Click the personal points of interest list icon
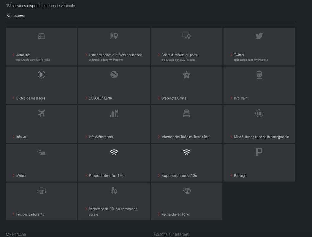This screenshot has height=237, width=312. pyautogui.click(x=114, y=36)
